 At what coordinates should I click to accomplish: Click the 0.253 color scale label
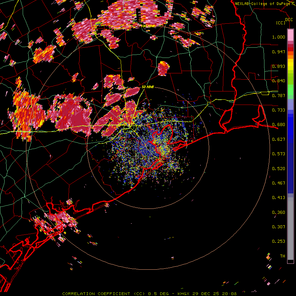click(279, 241)
